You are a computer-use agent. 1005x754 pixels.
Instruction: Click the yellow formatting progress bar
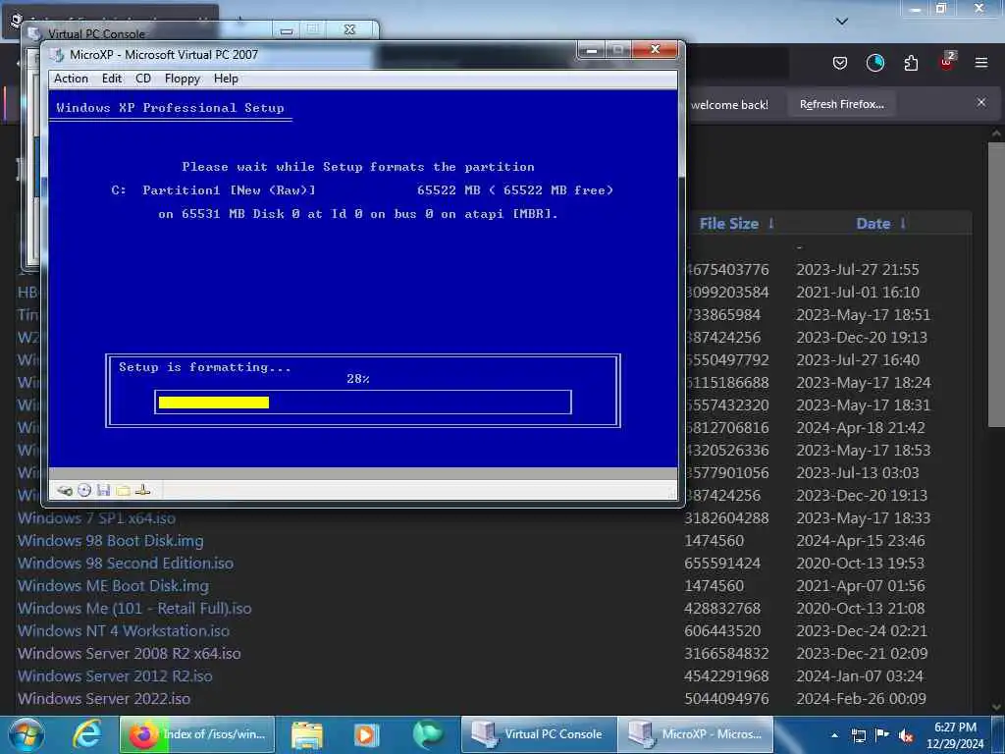[x=213, y=403]
